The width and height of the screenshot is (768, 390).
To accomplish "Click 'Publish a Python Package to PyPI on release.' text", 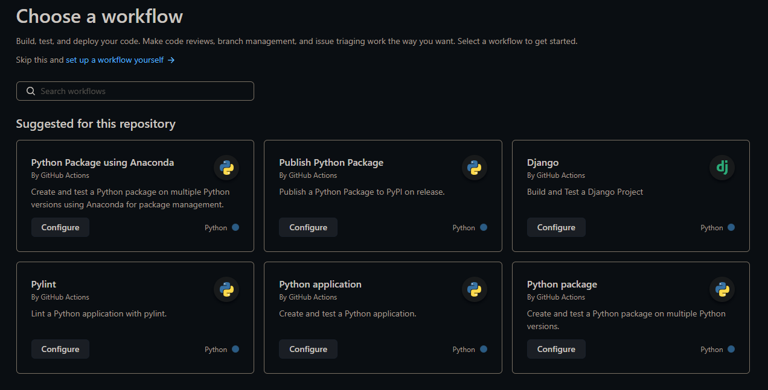I will pos(362,192).
